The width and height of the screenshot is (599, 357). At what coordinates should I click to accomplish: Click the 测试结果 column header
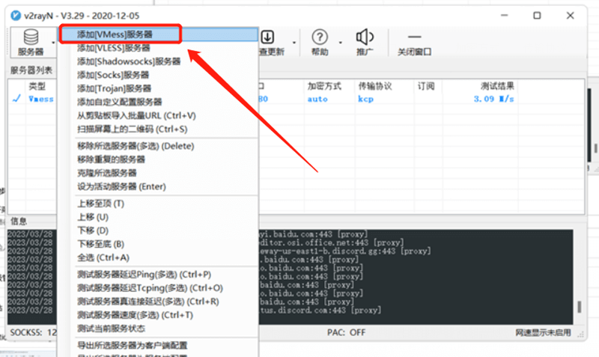click(497, 86)
